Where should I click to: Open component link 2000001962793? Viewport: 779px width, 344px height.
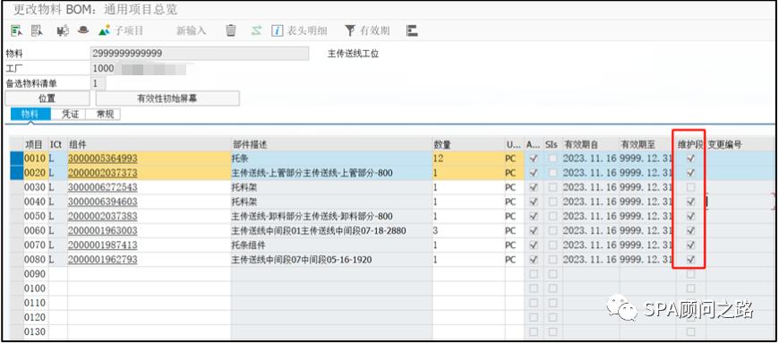(103, 260)
